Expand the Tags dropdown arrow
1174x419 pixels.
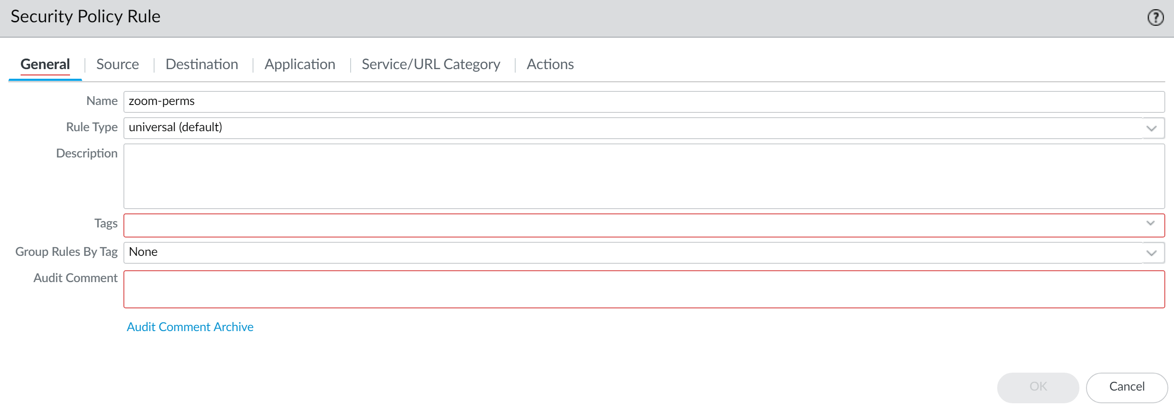(x=1150, y=223)
